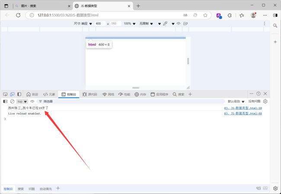This screenshot has height=194, width=281.
Task: Open console settings gear icon
Action: (265, 101)
